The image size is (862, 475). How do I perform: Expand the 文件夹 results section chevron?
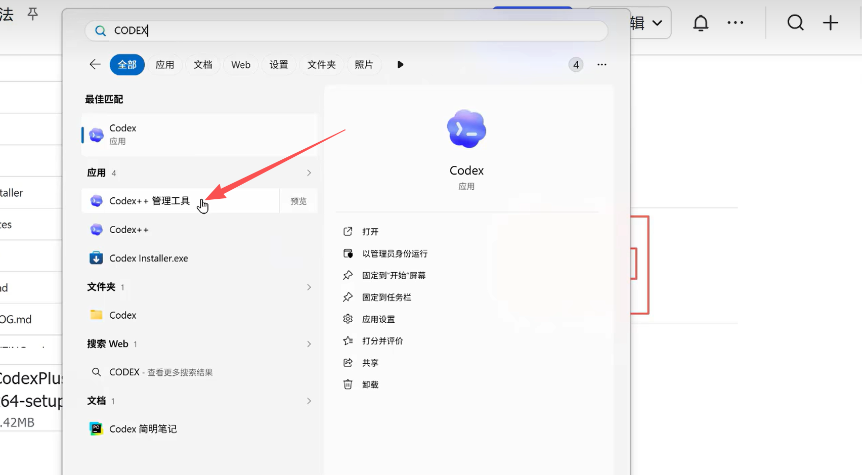click(309, 287)
